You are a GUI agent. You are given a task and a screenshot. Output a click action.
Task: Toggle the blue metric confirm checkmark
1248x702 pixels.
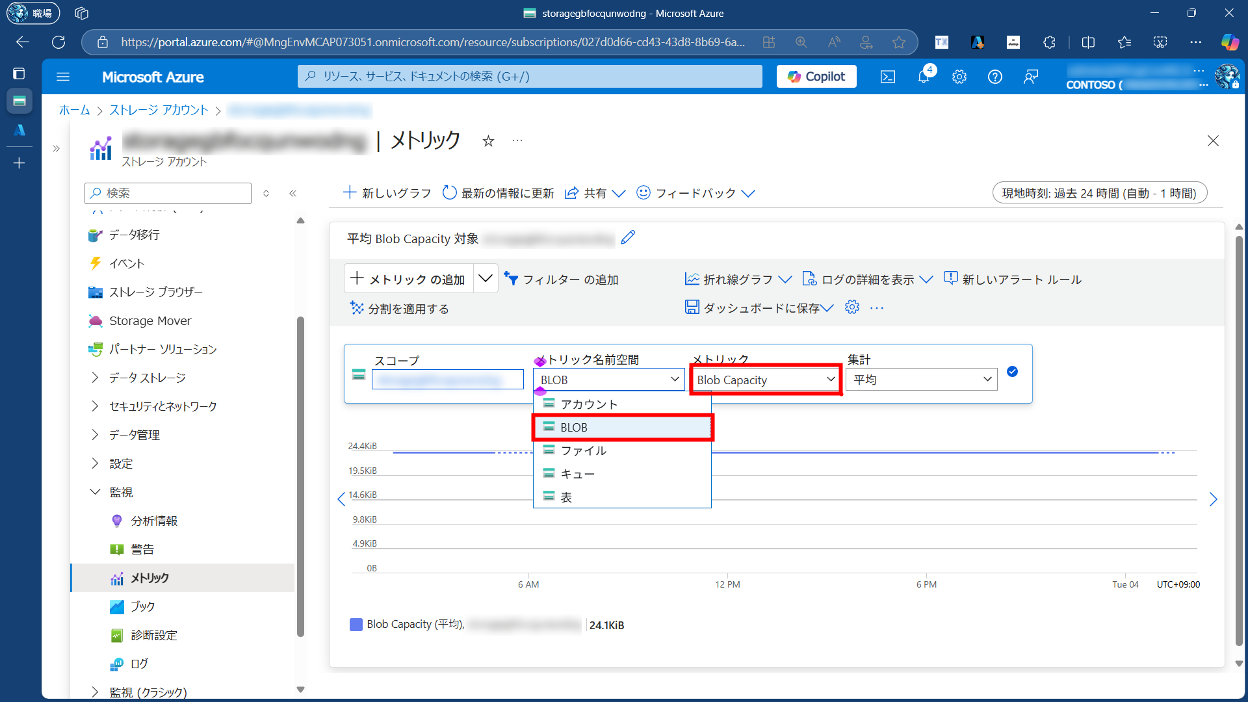pos(1012,372)
